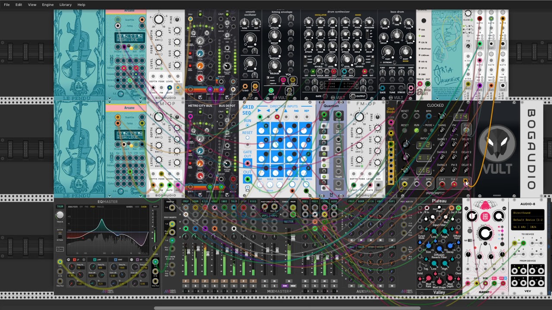Click the Clocked BPM display showing 114
Screen dimensions: 552x310
(x=461, y=117)
